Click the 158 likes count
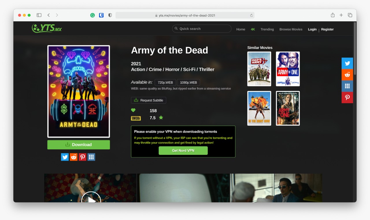This screenshot has height=220, width=370. (153, 111)
